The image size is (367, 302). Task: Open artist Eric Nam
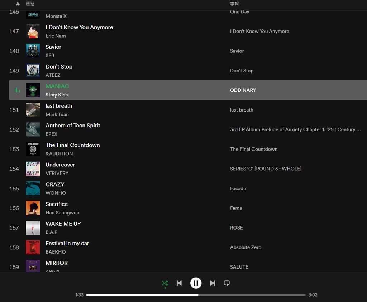(56, 36)
